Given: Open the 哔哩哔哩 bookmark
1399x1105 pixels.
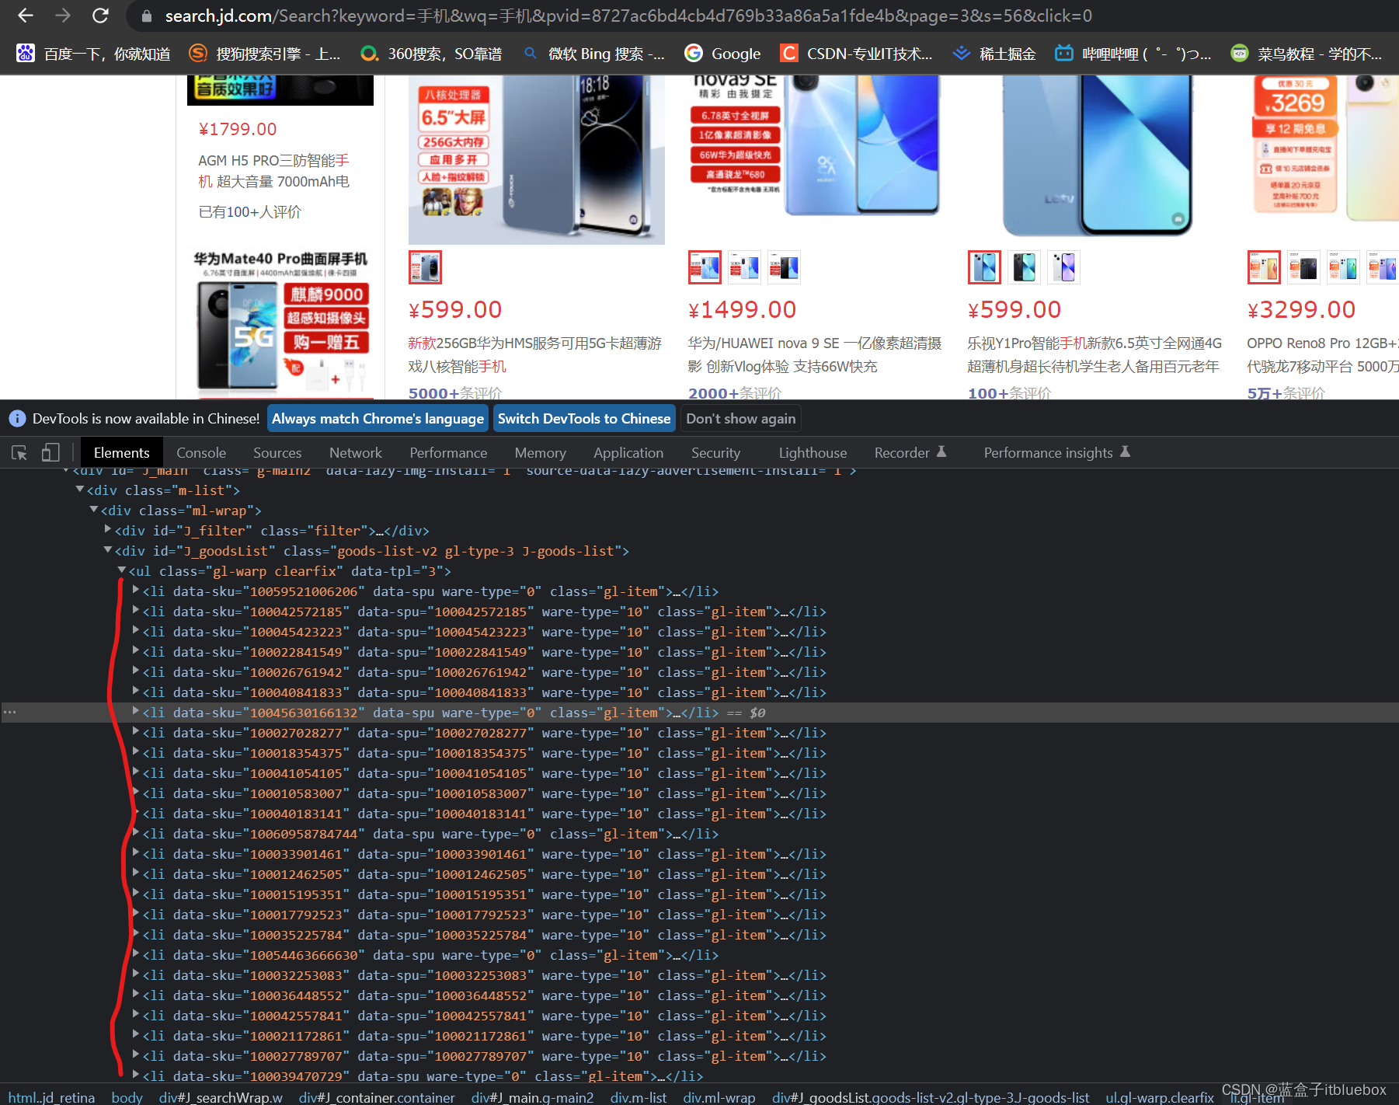Looking at the screenshot, I should (x=1133, y=53).
